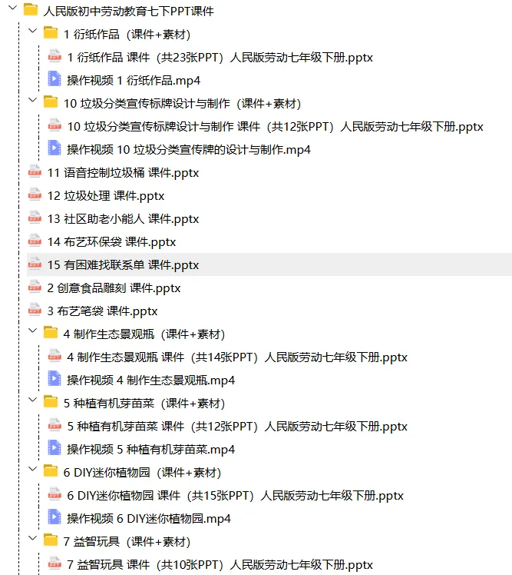Select folder 1 衍纸作品（课件+素材）
Viewport: 512px width, 575px height.
click(x=127, y=34)
